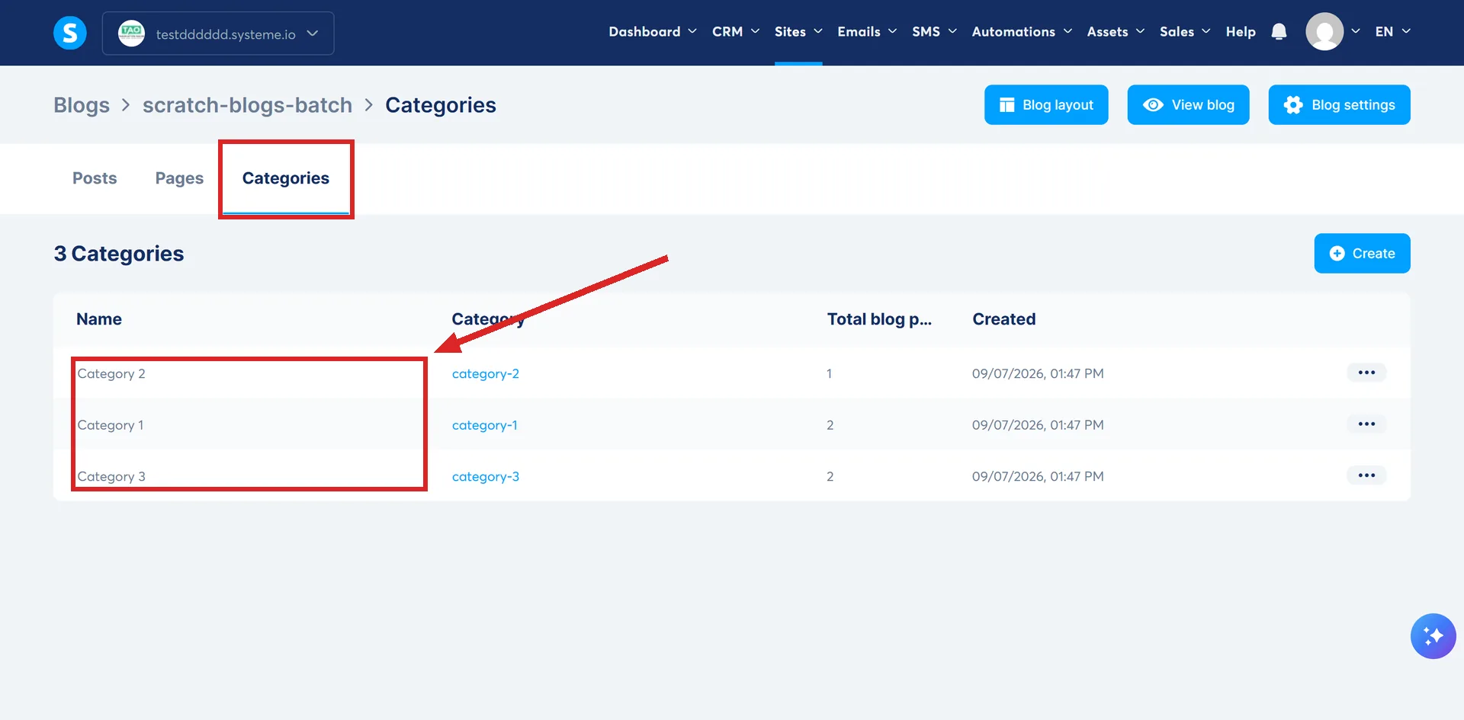Expand the Sales menu
Viewport: 1464px width, 720px height.
point(1185,32)
